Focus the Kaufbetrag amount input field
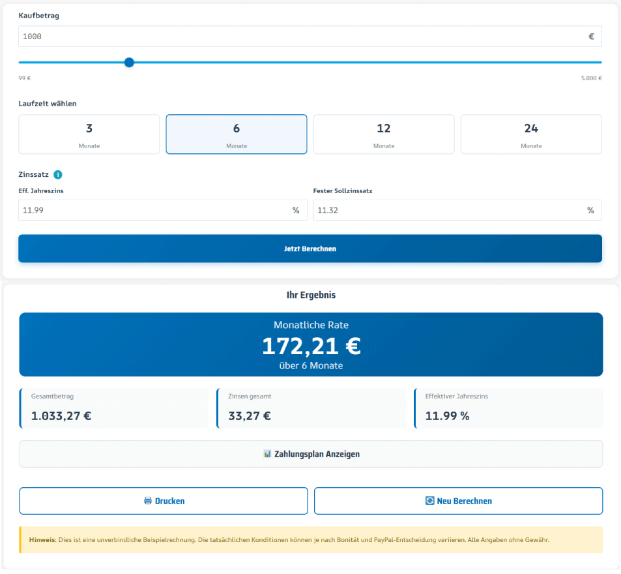The image size is (621, 574). pos(293,37)
